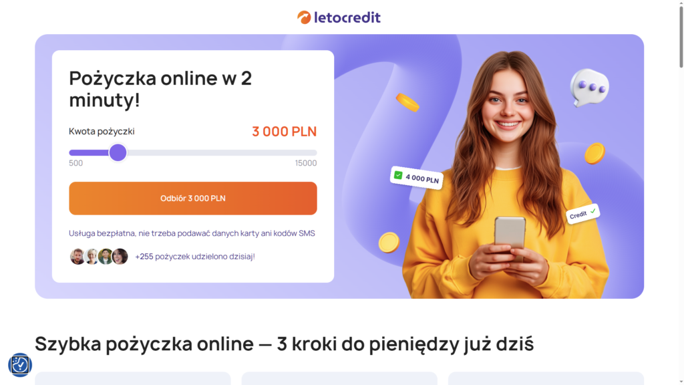This screenshot has width=684, height=385.
Task: Click the last customer avatar photo
Action: point(120,256)
